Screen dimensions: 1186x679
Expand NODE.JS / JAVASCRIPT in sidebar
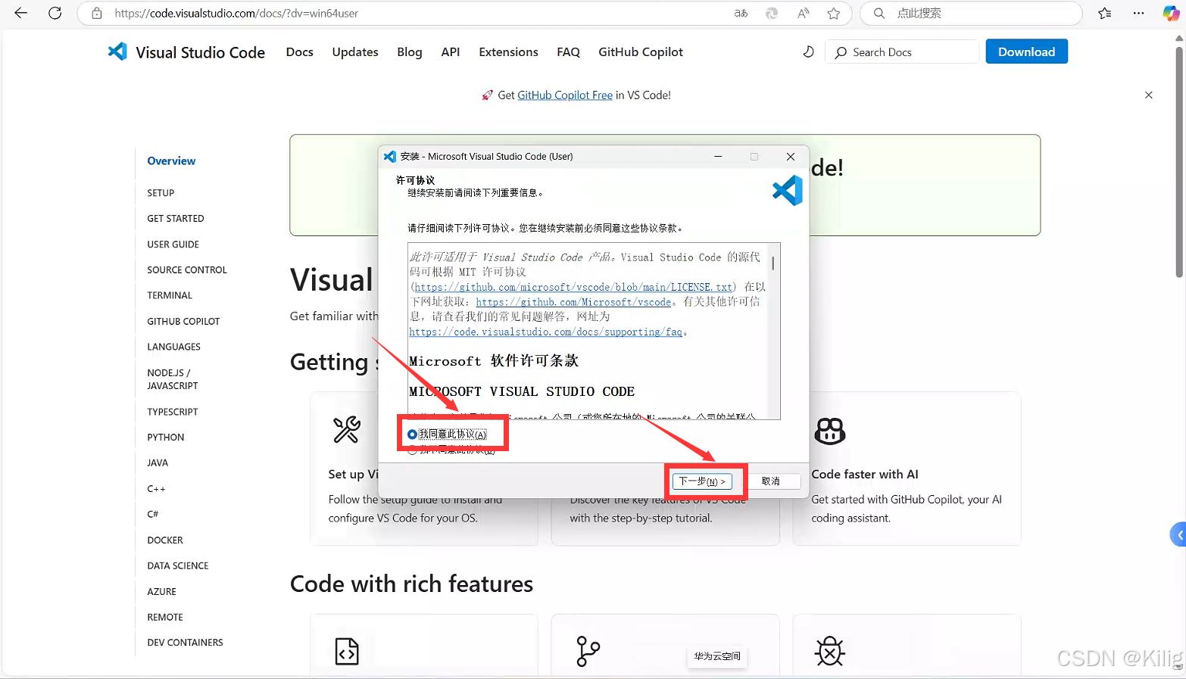click(x=173, y=379)
